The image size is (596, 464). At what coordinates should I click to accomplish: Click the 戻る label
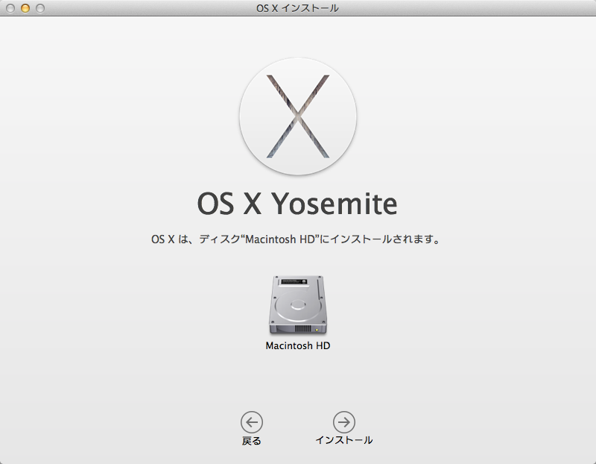tap(252, 441)
